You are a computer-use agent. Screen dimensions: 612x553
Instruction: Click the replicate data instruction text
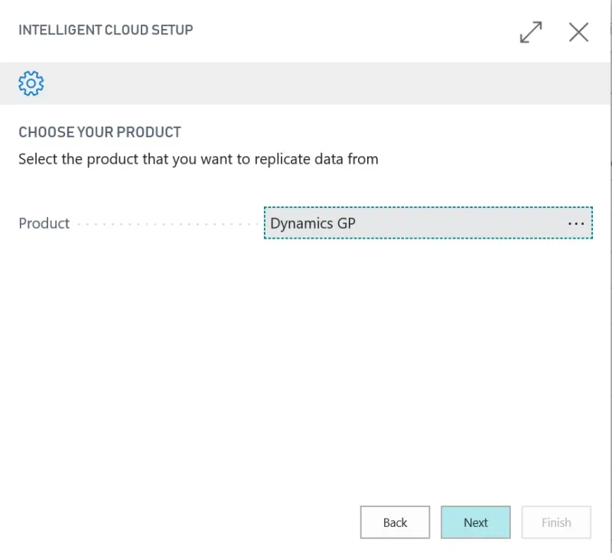coord(198,160)
